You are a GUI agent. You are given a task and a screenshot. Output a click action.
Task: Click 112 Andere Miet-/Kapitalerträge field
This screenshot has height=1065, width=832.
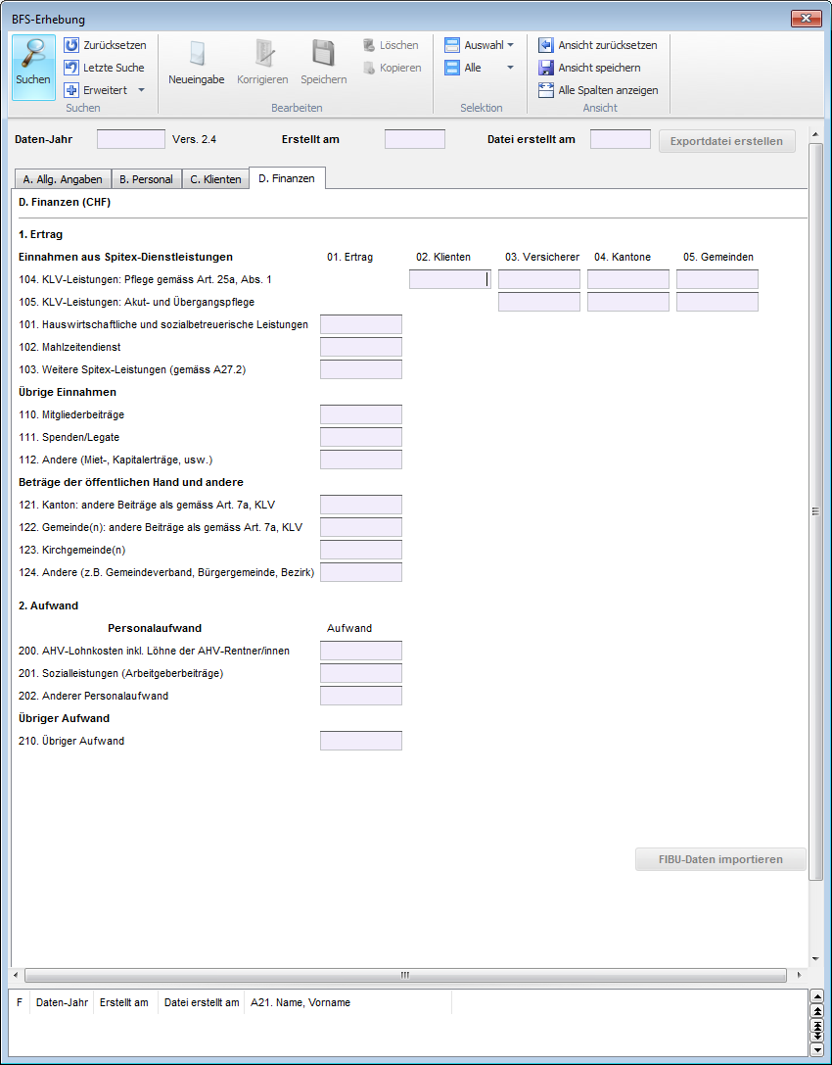[361, 460]
